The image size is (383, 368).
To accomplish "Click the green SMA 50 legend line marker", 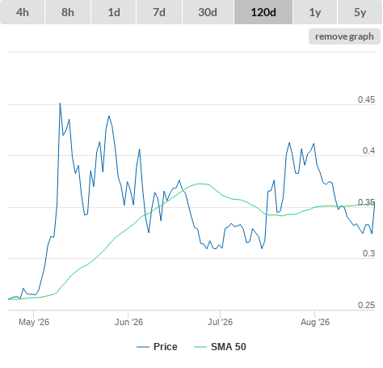I will pos(200,347).
